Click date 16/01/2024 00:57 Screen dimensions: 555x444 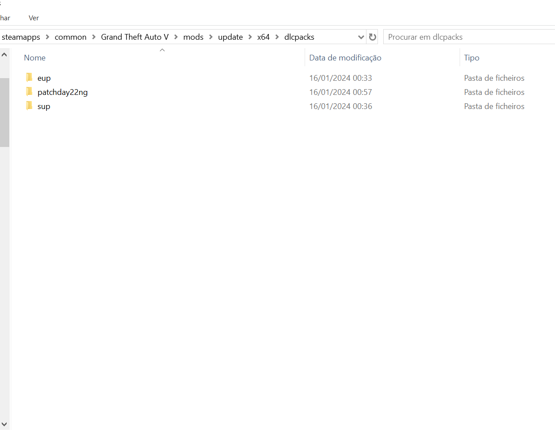[340, 92]
